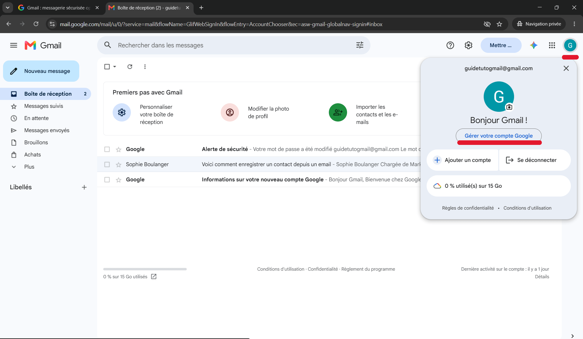Select the Sophie Boulanger email checkbox
Image resolution: width=583 pixels, height=339 pixels.
click(107, 164)
